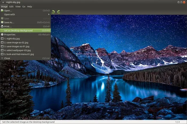Click the file icon beside night-sky.jpg
Image resolution: width=187 pixels, height=124 pixels.
[x=2, y=39]
